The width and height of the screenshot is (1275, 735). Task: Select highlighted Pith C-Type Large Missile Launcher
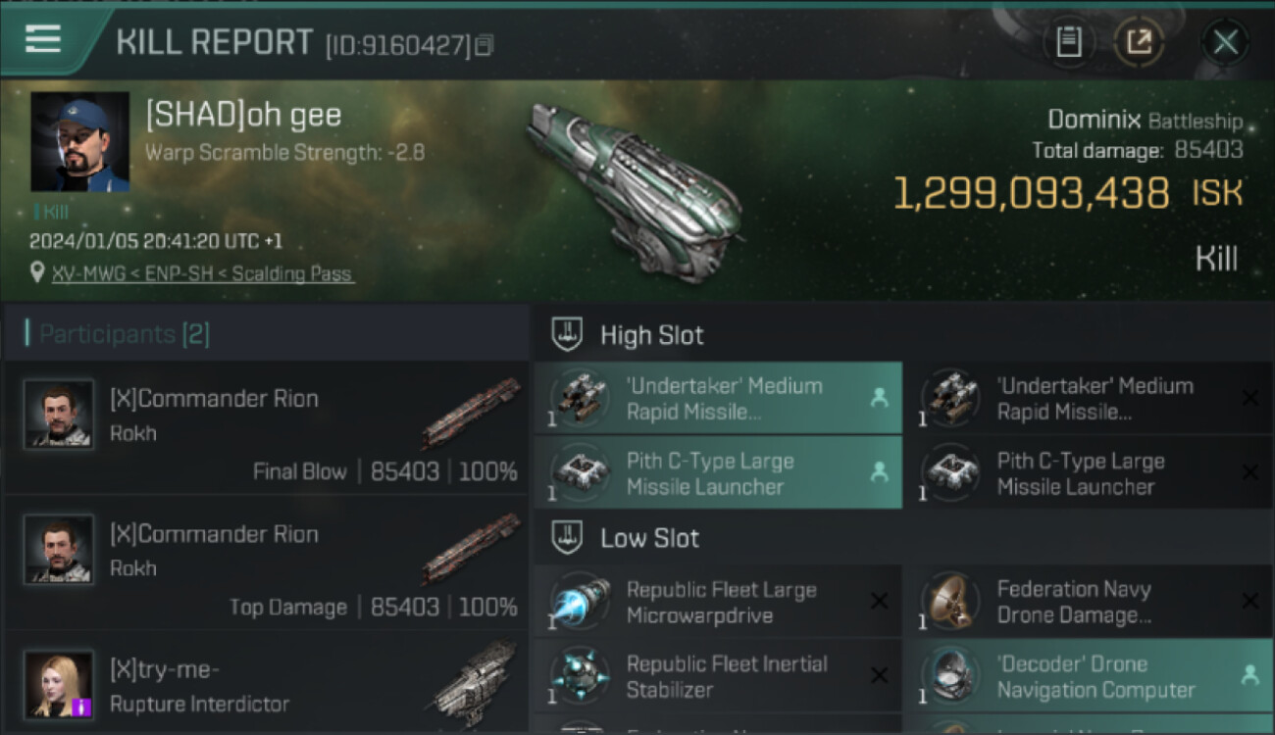coord(718,473)
